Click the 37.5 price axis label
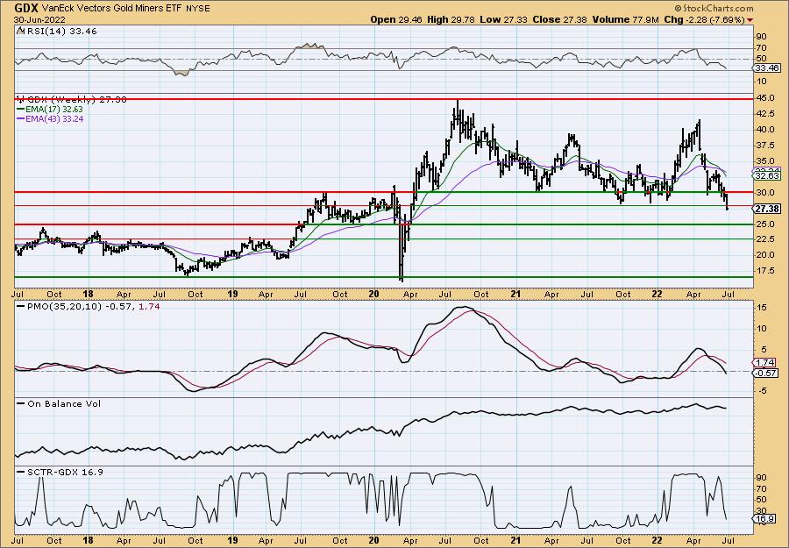 point(765,146)
